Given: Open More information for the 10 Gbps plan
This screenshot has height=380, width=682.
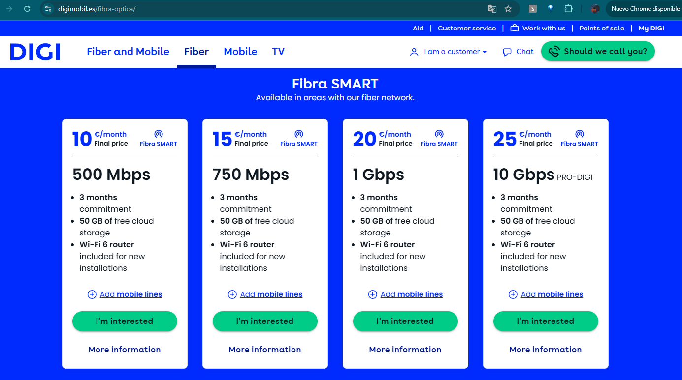Looking at the screenshot, I should tap(546, 350).
